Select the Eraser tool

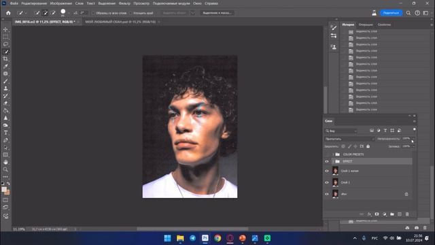click(5, 103)
